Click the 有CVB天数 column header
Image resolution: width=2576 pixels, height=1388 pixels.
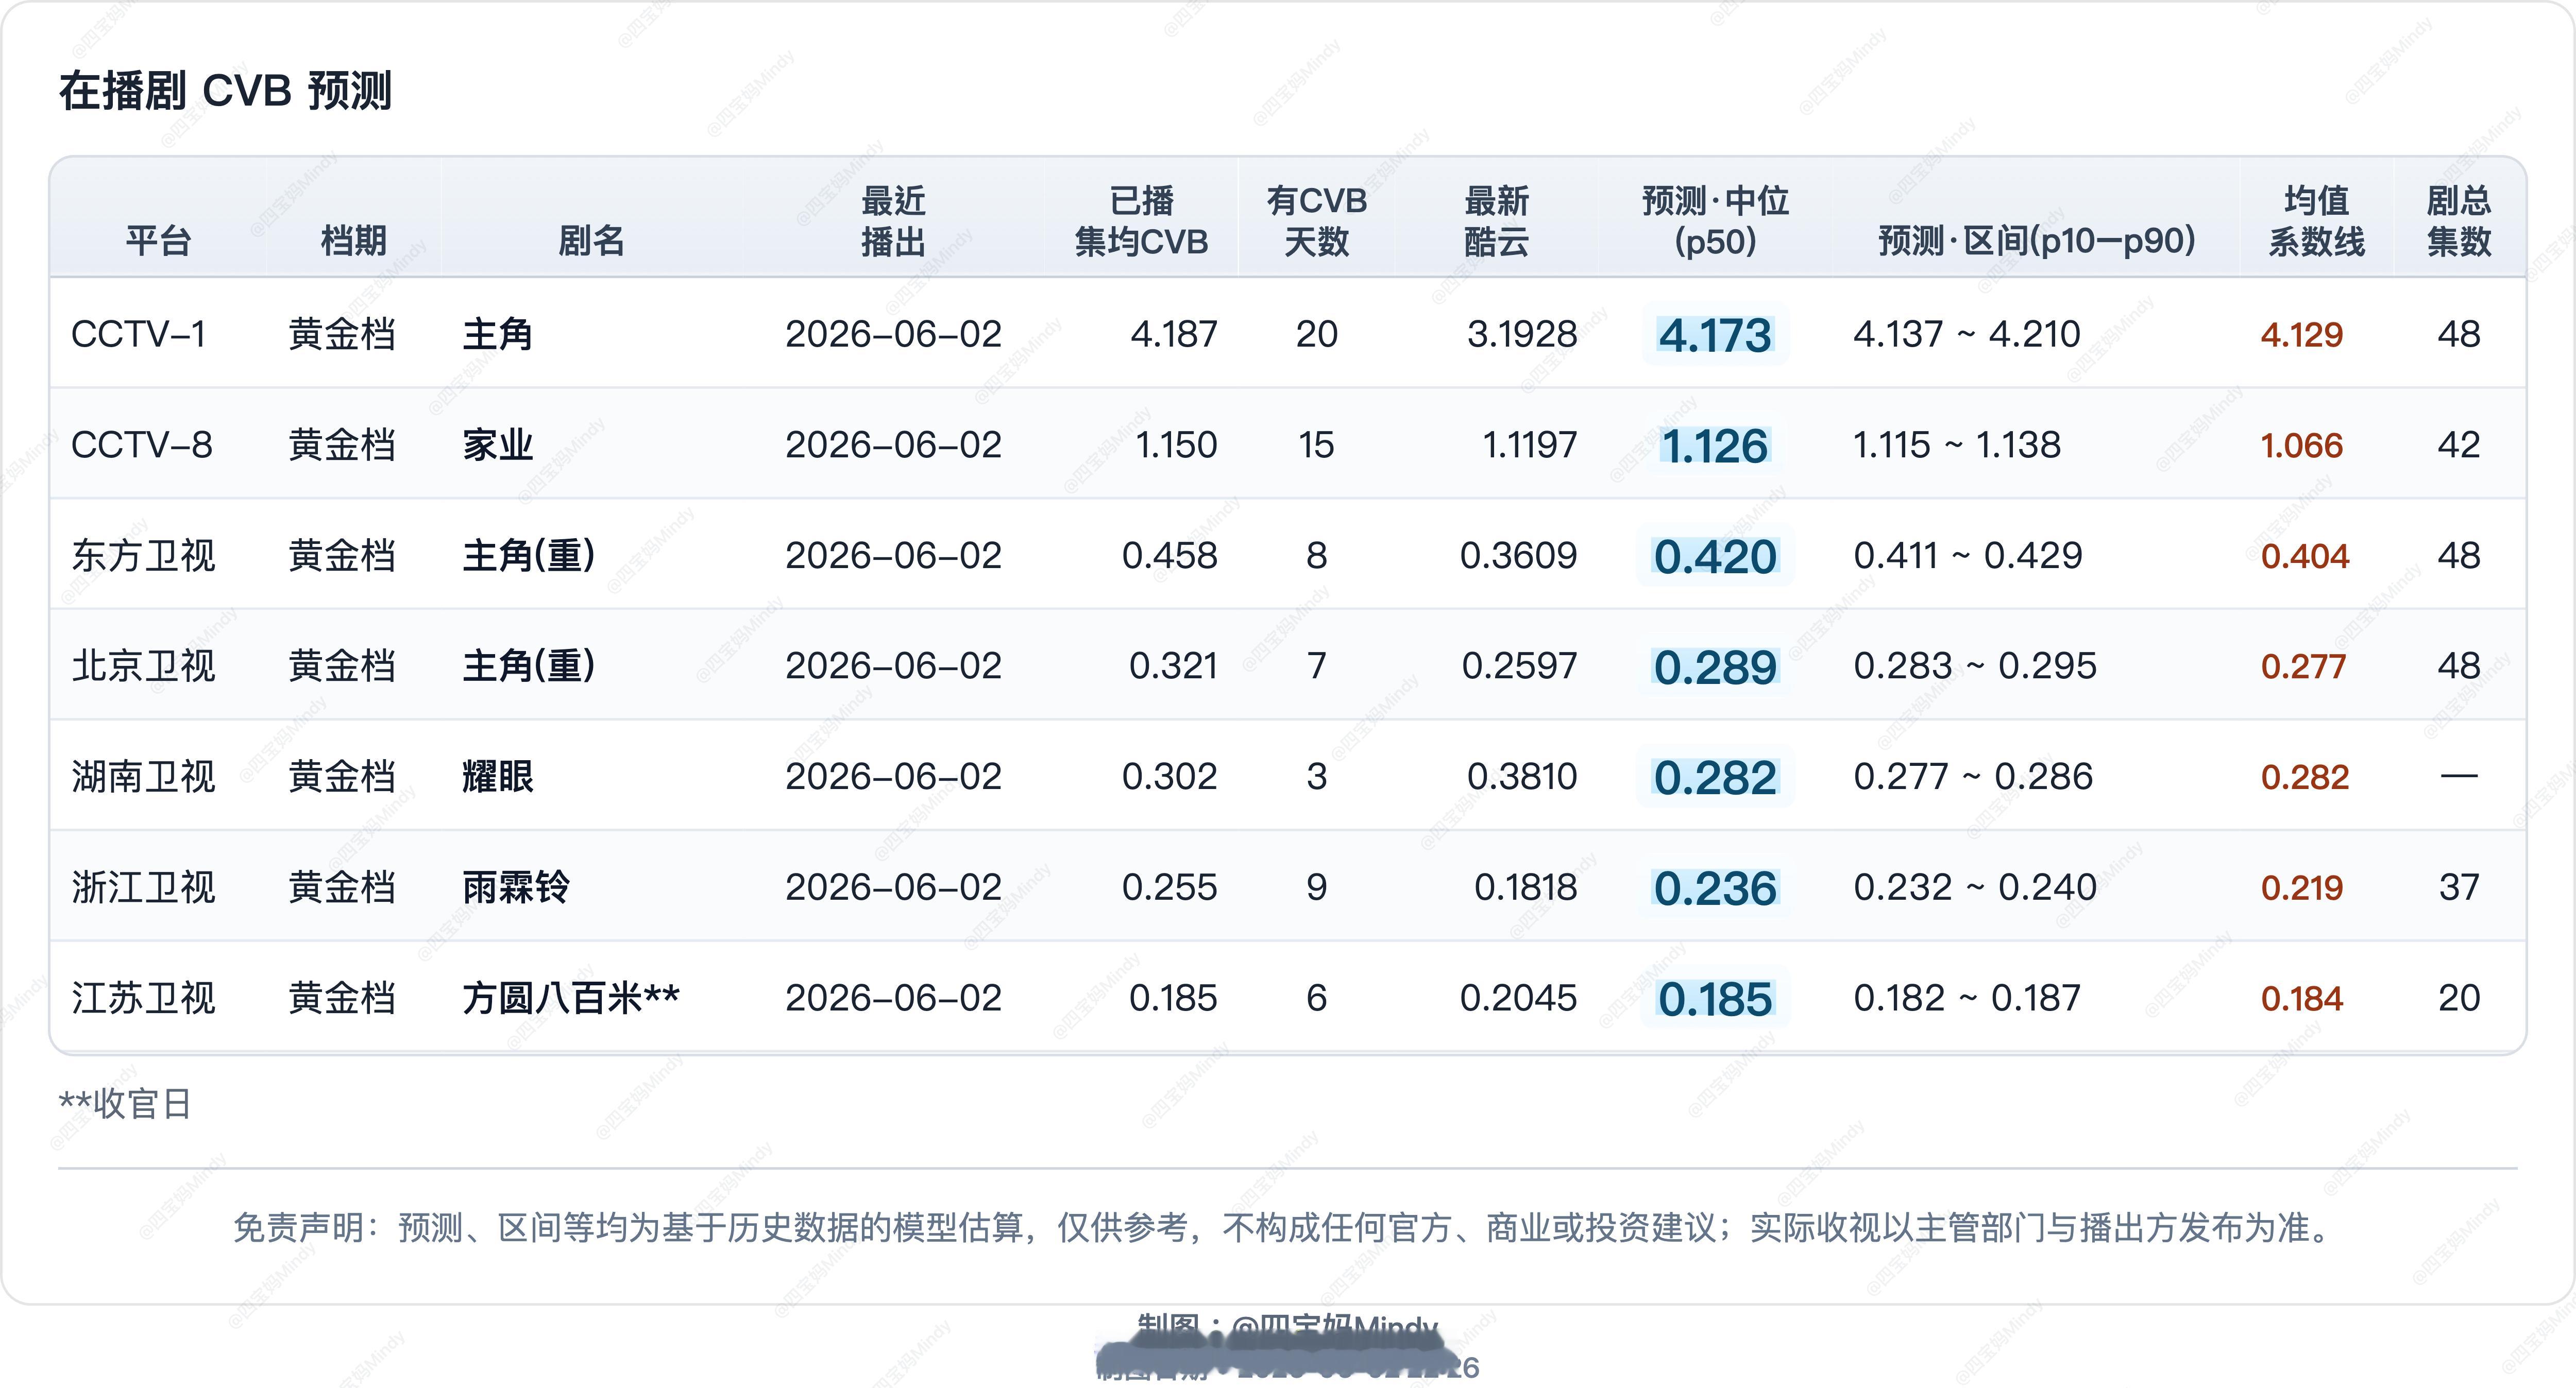click(x=1316, y=221)
